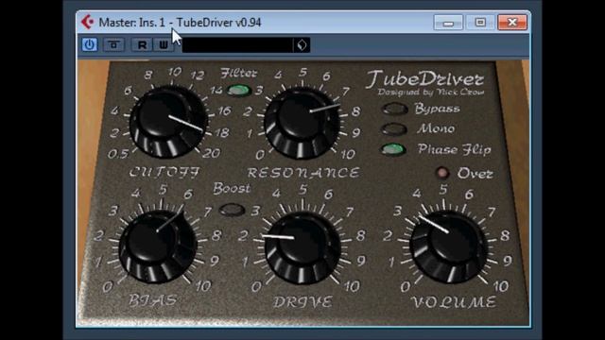The image size is (605, 340).
Task: Click the BIAS label text
Action: (153, 300)
